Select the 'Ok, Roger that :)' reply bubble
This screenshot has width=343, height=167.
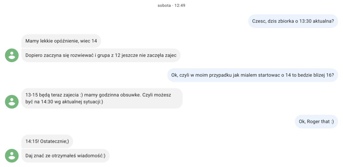click(316, 121)
